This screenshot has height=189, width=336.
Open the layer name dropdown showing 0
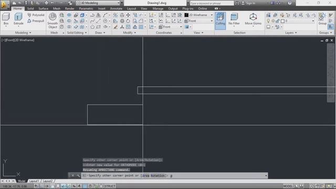point(300,21)
